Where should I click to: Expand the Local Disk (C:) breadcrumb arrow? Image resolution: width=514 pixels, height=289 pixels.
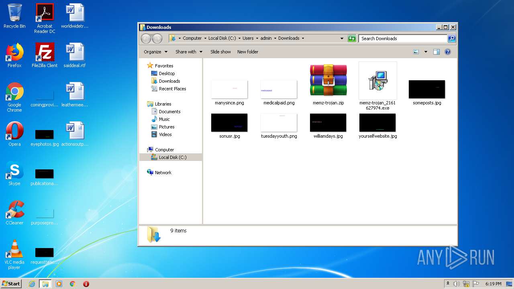coord(239,39)
